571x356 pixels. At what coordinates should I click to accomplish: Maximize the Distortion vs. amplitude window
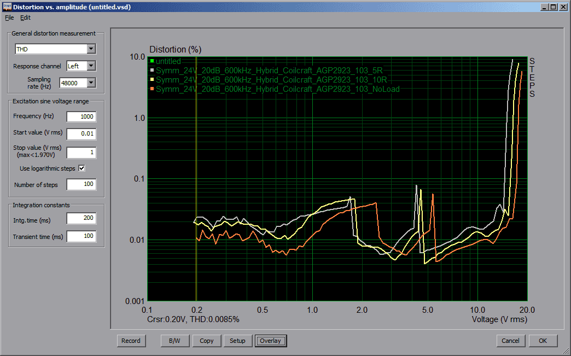point(553,7)
